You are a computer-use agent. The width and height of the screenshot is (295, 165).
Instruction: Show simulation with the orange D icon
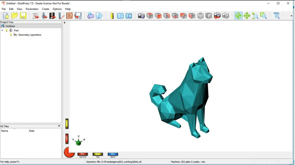click(x=69, y=16)
